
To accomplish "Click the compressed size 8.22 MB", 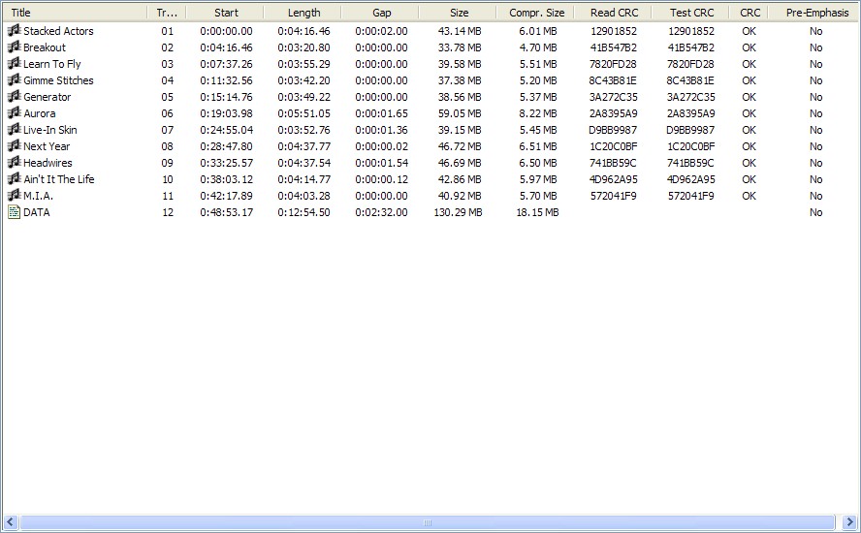I will tap(538, 113).
